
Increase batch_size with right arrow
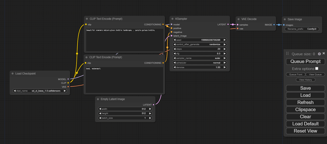150,118
